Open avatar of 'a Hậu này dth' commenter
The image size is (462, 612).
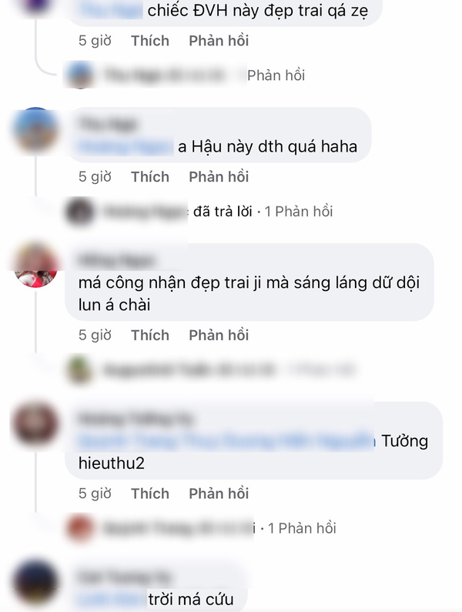point(35,130)
